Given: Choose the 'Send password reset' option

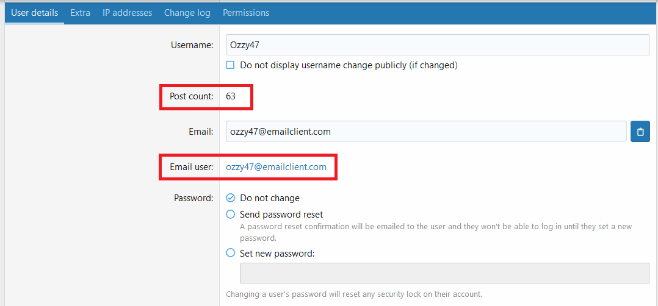Looking at the screenshot, I should pyautogui.click(x=231, y=215).
